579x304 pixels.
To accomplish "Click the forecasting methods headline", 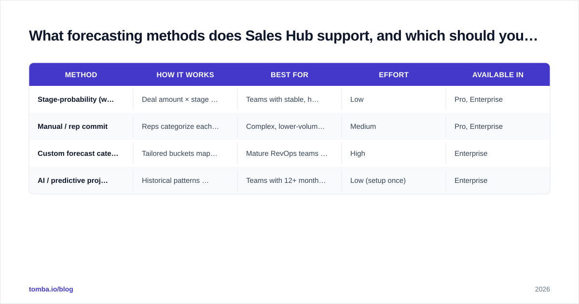I will (283, 36).
